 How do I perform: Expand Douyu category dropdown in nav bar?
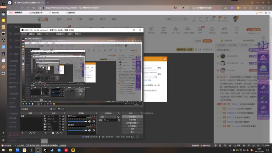click(80, 19)
